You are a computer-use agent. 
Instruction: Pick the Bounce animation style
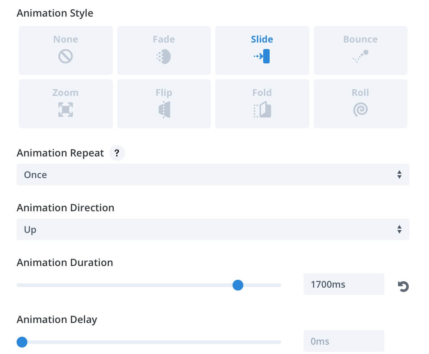(361, 50)
